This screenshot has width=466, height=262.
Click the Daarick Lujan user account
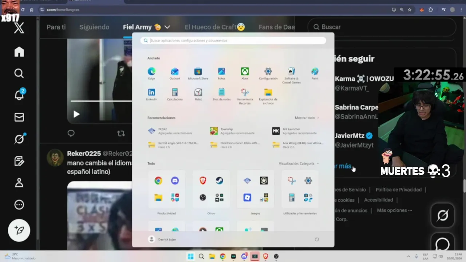point(162,239)
